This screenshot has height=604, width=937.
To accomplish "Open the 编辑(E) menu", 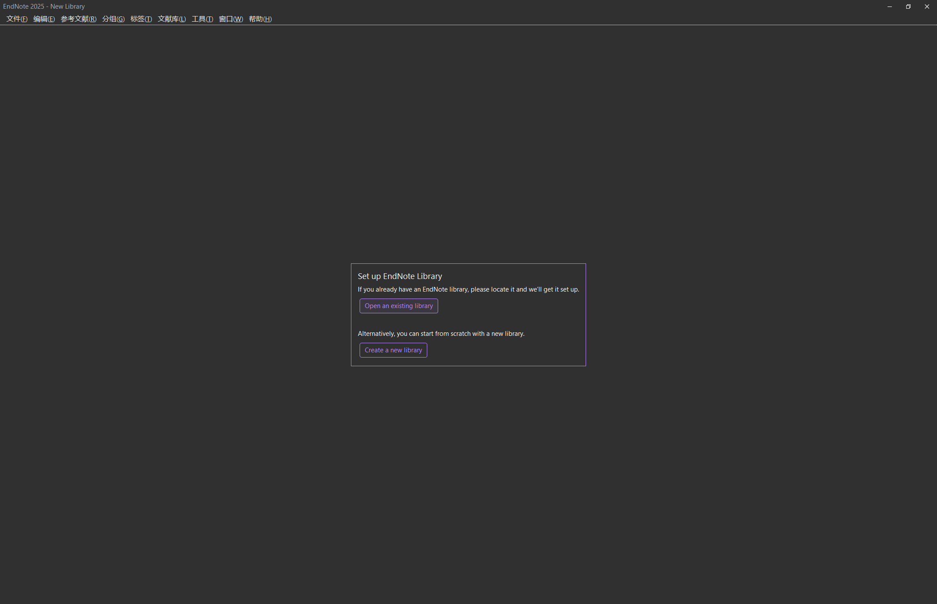I will click(x=44, y=19).
